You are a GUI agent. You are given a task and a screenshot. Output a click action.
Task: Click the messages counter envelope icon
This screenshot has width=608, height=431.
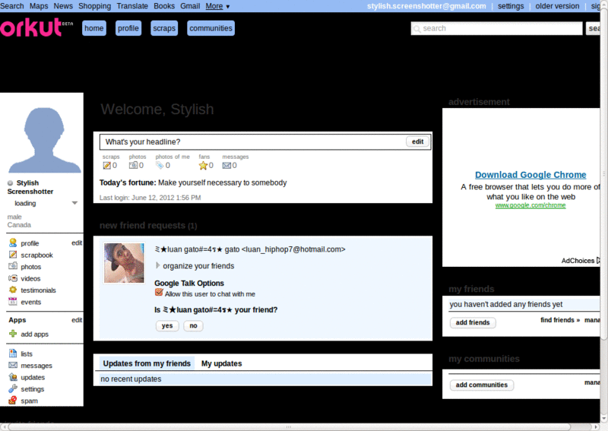point(226,166)
